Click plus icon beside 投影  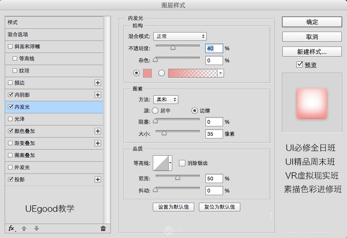(98, 179)
